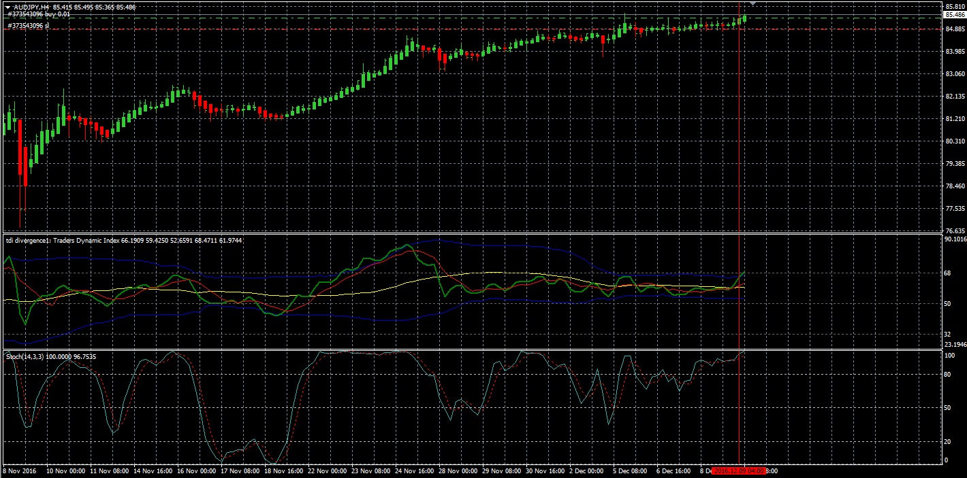Screen dimensions: 967x478
Task: Click the 80 level on Stochastic scale
Action: click(948, 374)
